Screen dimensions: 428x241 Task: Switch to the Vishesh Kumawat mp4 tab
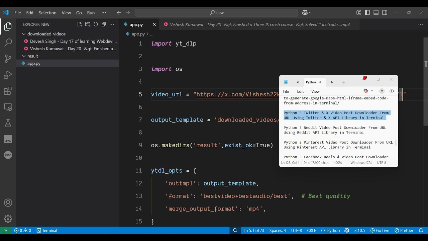pos(259,24)
